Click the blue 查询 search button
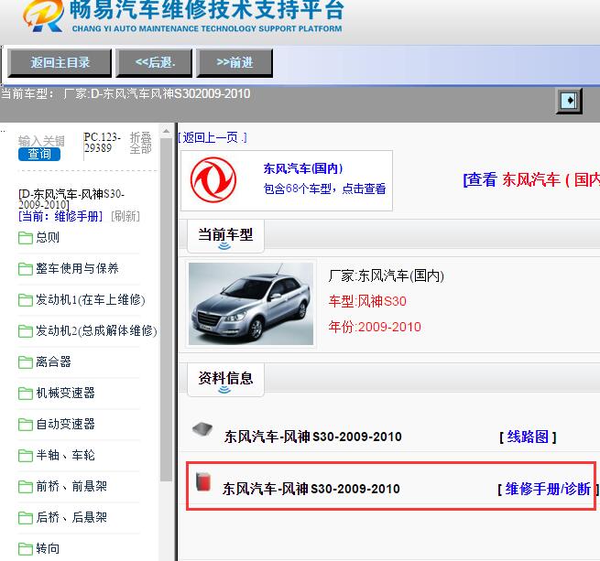Viewport: 600px width, 561px height. click(x=39, y=154)
